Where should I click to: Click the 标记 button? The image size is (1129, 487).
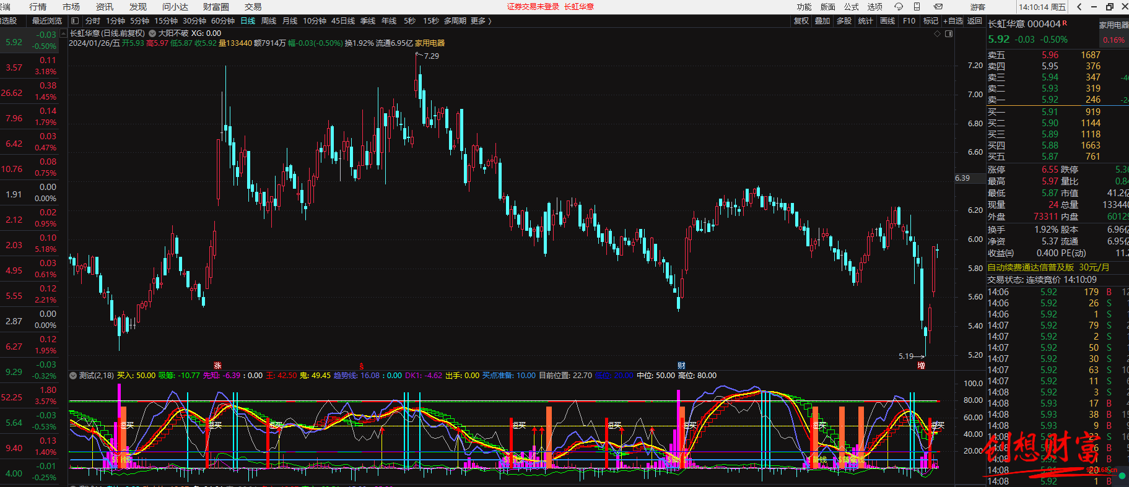click(x=931, y=21)
